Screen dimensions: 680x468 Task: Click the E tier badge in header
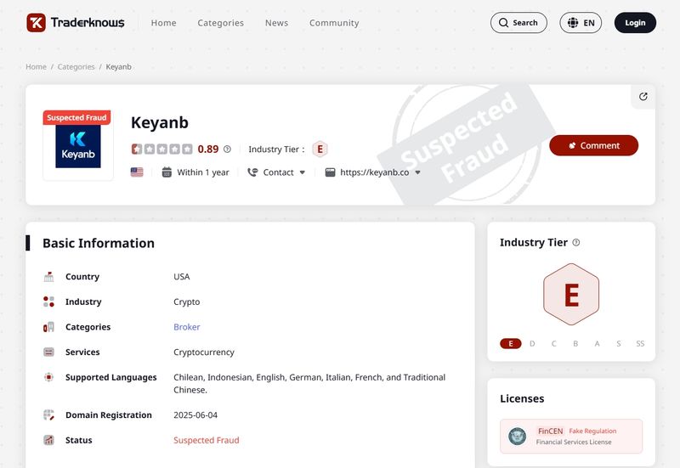click(x=320, y=149)
